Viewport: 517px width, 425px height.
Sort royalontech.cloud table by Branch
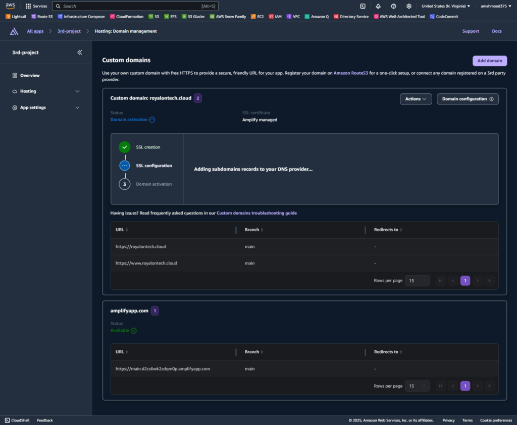tap(254, 230)
